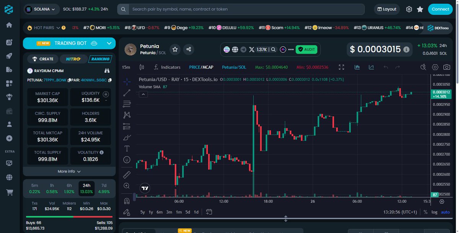Add Petunia to favorites with star
Screen dimensions: 459x233
pos(175,49)
